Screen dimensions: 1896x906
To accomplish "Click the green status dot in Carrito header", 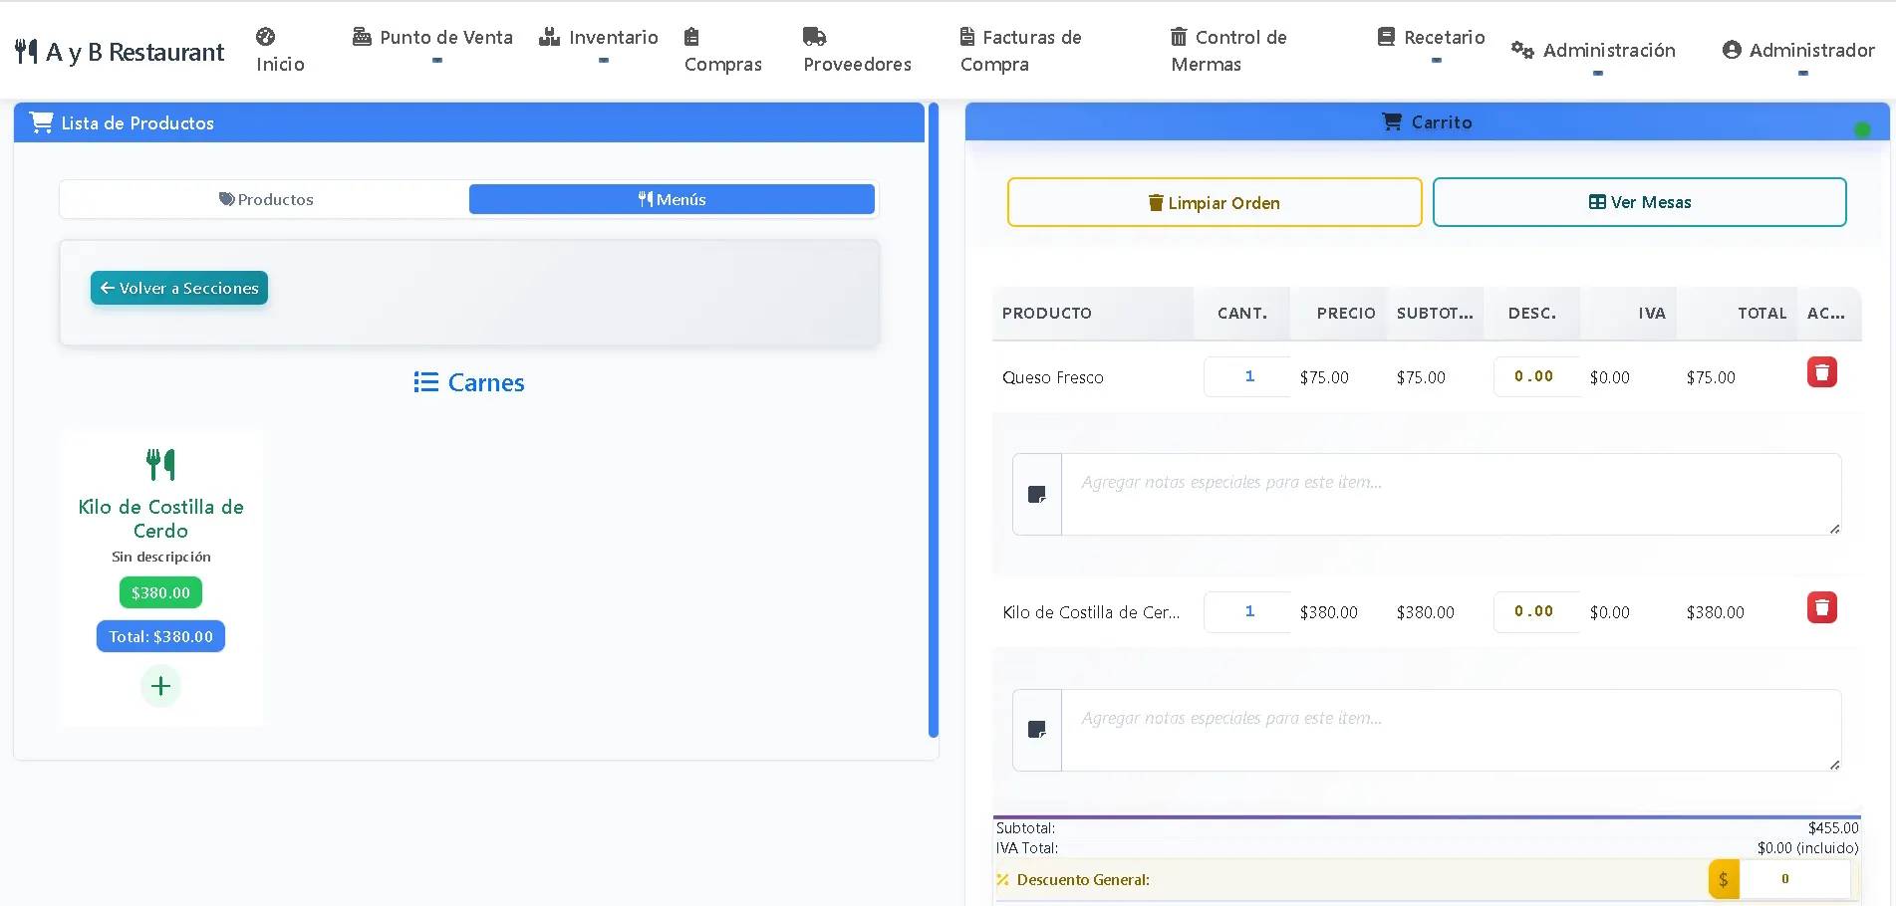I will click(x=1862, y=129).
